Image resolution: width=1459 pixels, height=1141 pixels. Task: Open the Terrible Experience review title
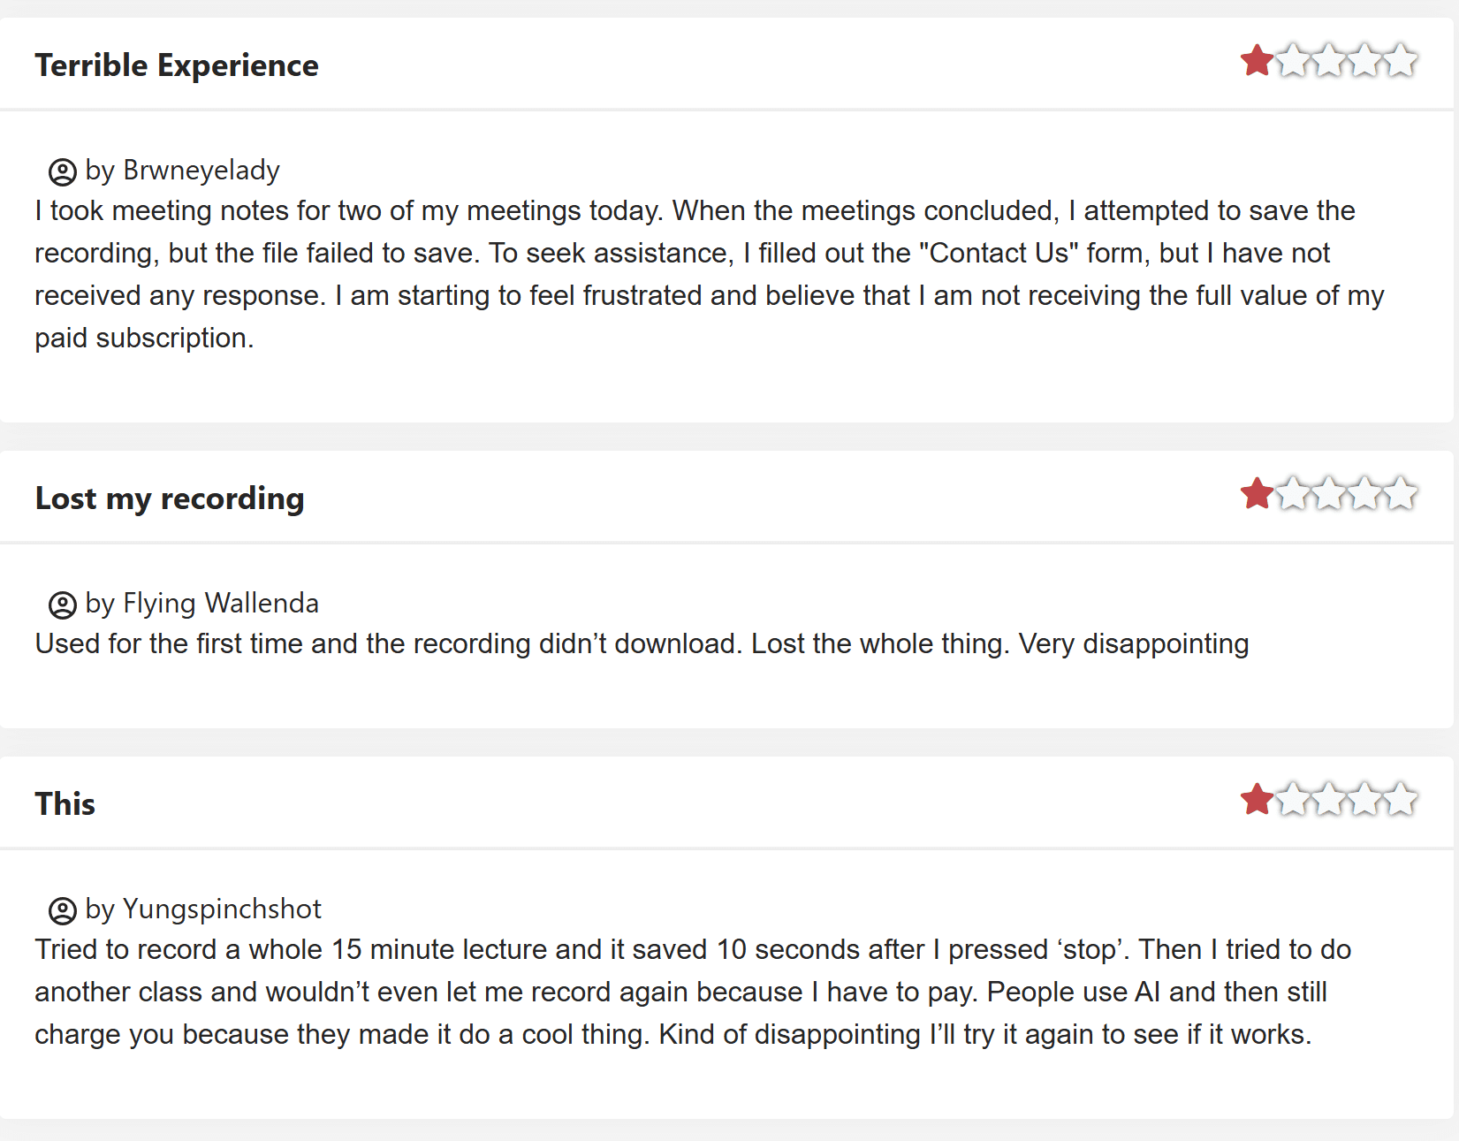[177, 65]
